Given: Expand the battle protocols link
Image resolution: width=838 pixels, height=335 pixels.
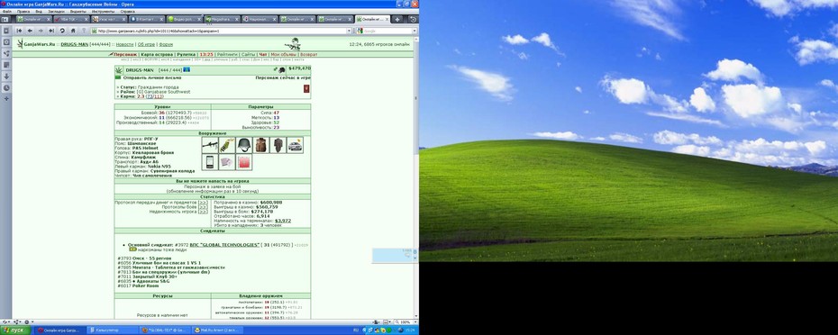Looking at the screenshot, I should (203, 207).
